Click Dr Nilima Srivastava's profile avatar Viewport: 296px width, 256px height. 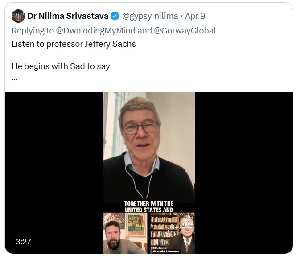click(x=18, y=16)
